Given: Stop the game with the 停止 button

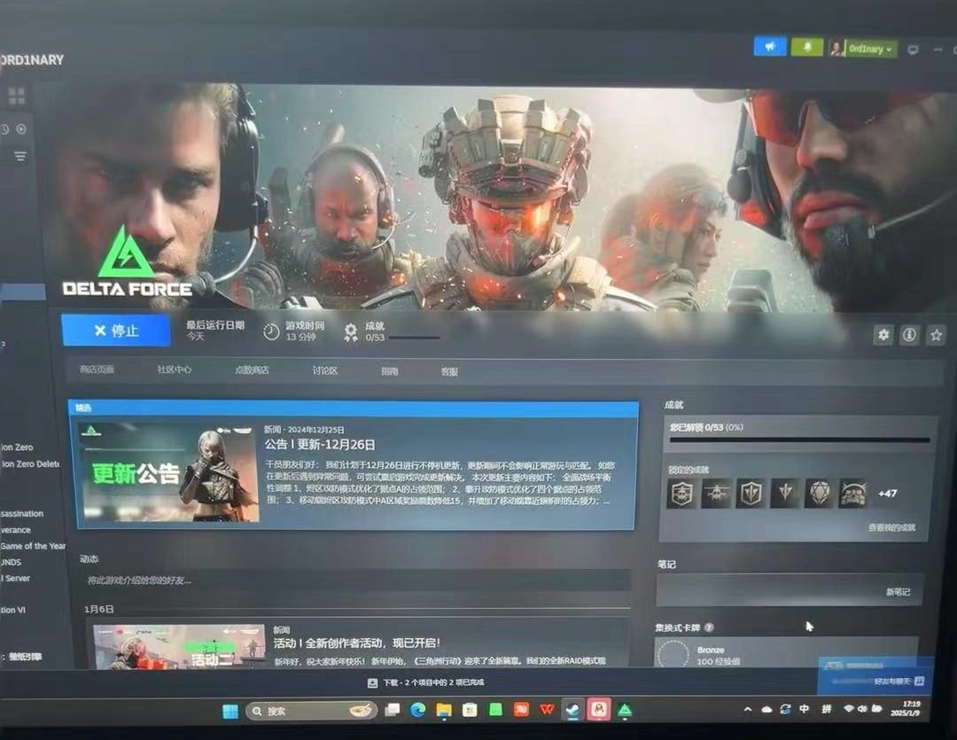Looking at the screenshot, I should [116, 331].
